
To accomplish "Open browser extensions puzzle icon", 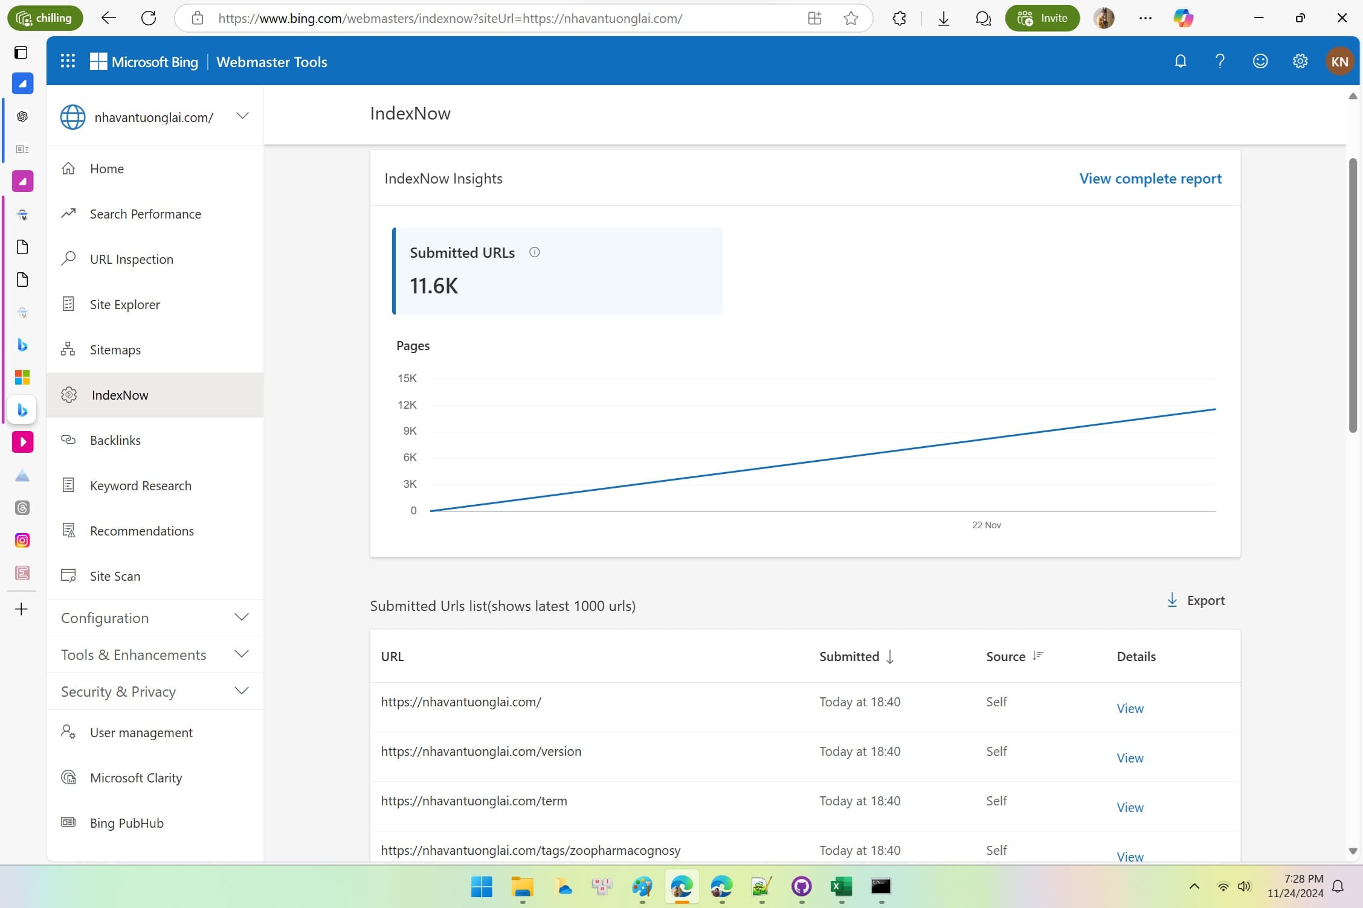I will (x=899, y=18).
